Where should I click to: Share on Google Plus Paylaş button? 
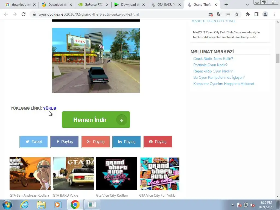pos(96,142)
